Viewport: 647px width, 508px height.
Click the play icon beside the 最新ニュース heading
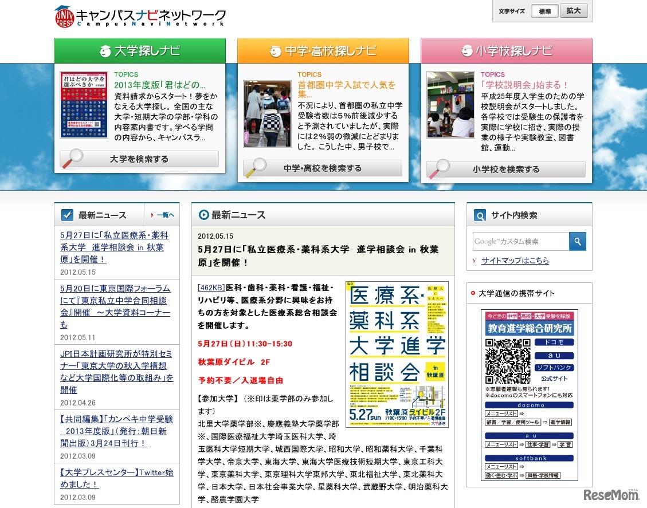203,215
